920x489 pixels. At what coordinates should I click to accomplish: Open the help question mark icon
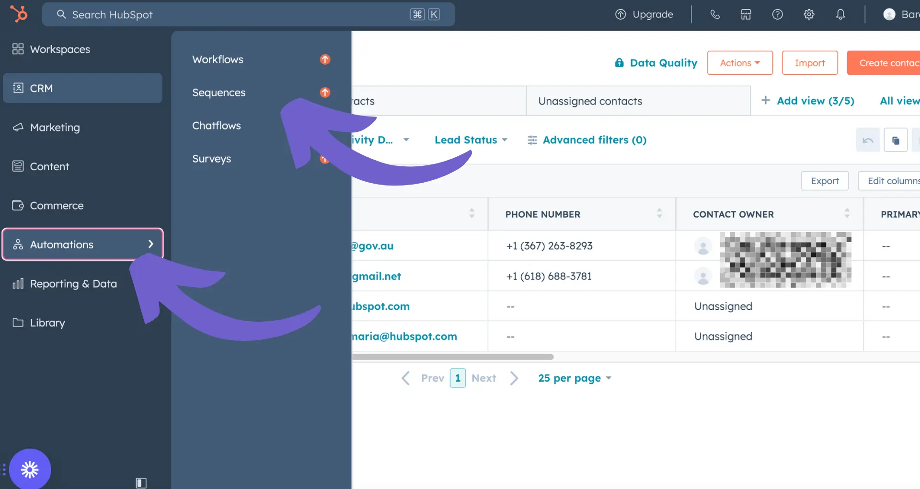click(x=778, y=14)
